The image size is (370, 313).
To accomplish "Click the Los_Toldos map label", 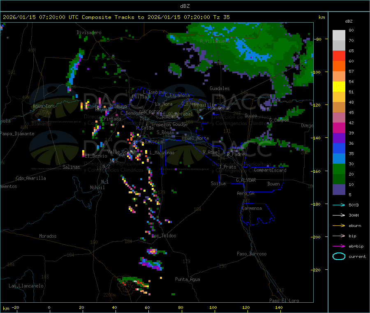I will [x=164, y=236].
